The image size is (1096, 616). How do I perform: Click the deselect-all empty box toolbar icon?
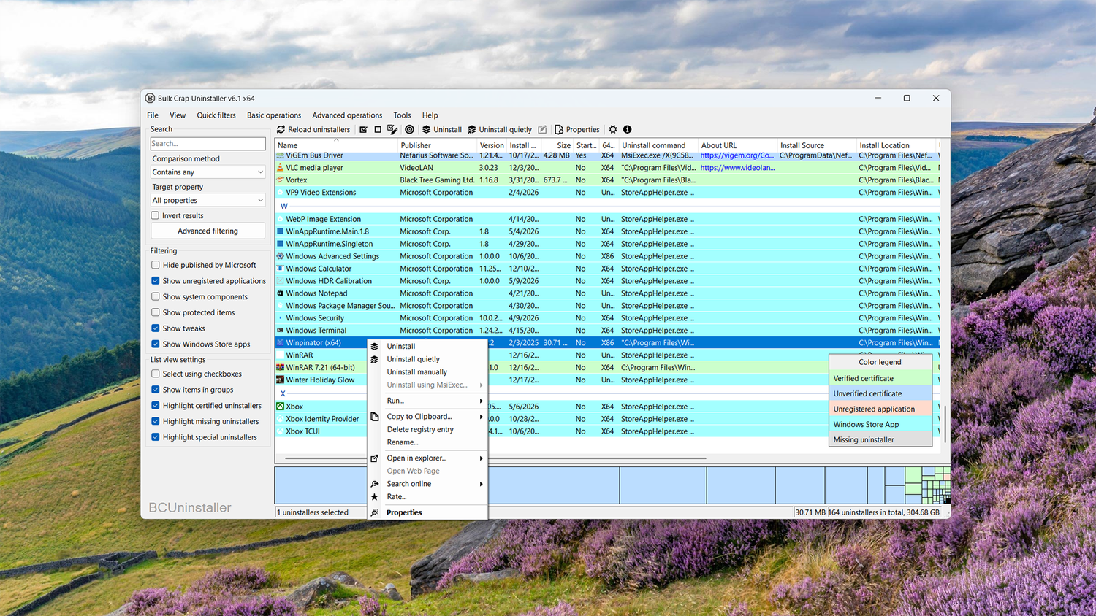click(x=378, y=129)
